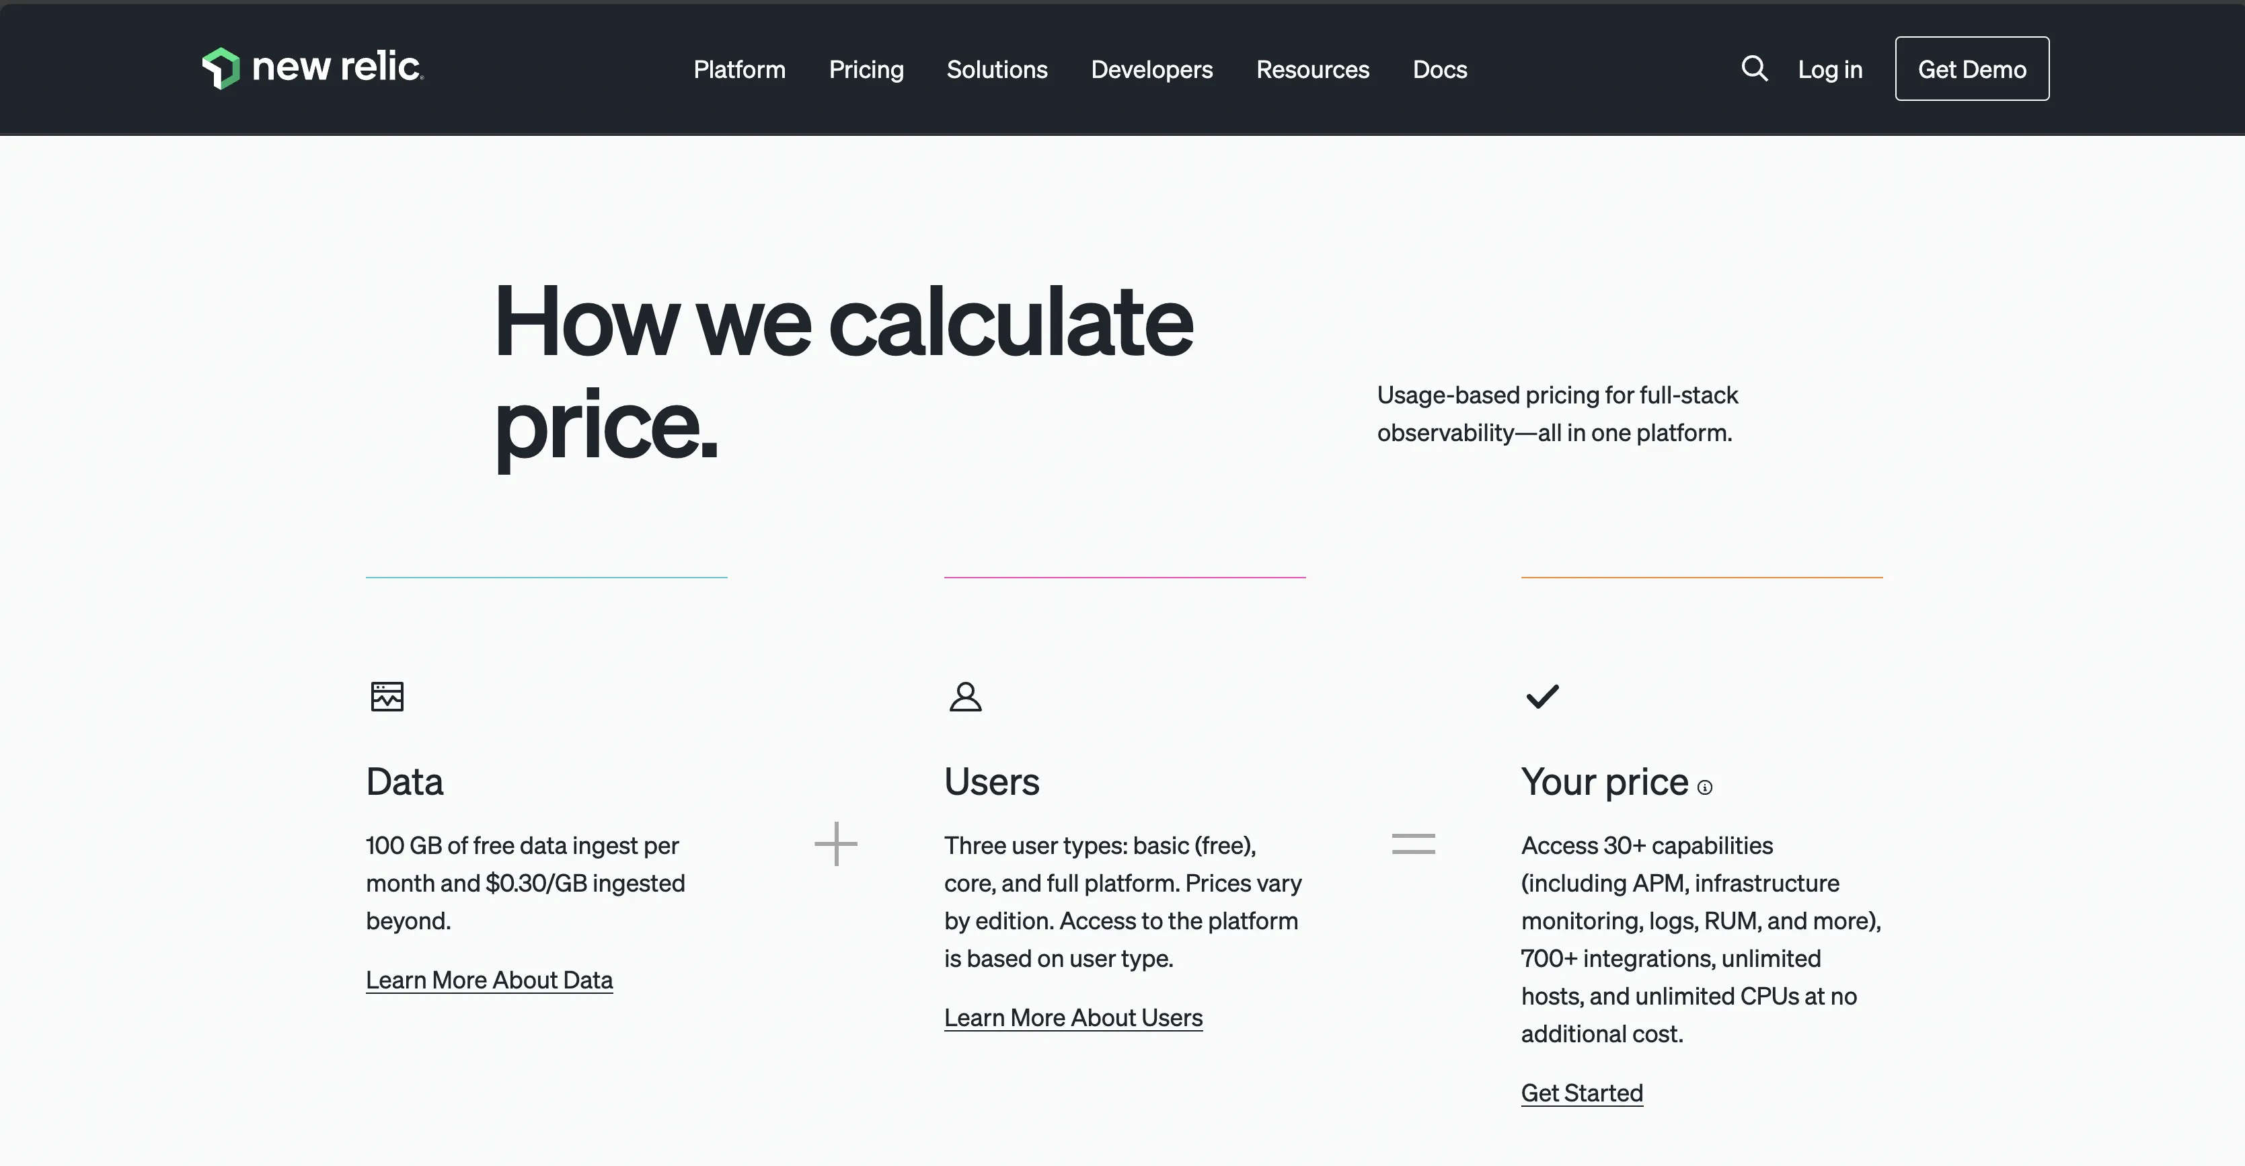Click the Data chart icon above the Data section
2245x1166 pixels.
tap(387, 695)
